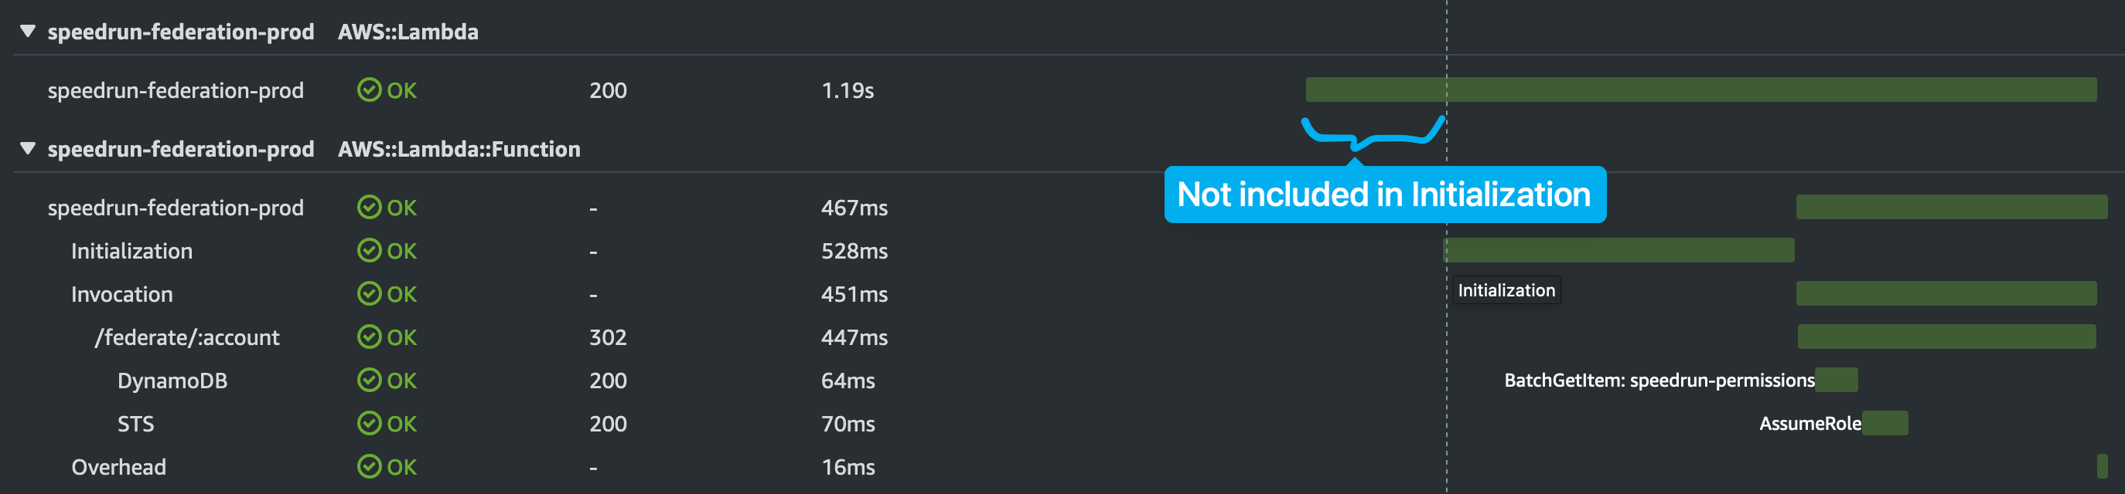Click the AssumeRole STS timeline bar
Viewport: 2125px width, 494px height.
(x=1885, y=423)
